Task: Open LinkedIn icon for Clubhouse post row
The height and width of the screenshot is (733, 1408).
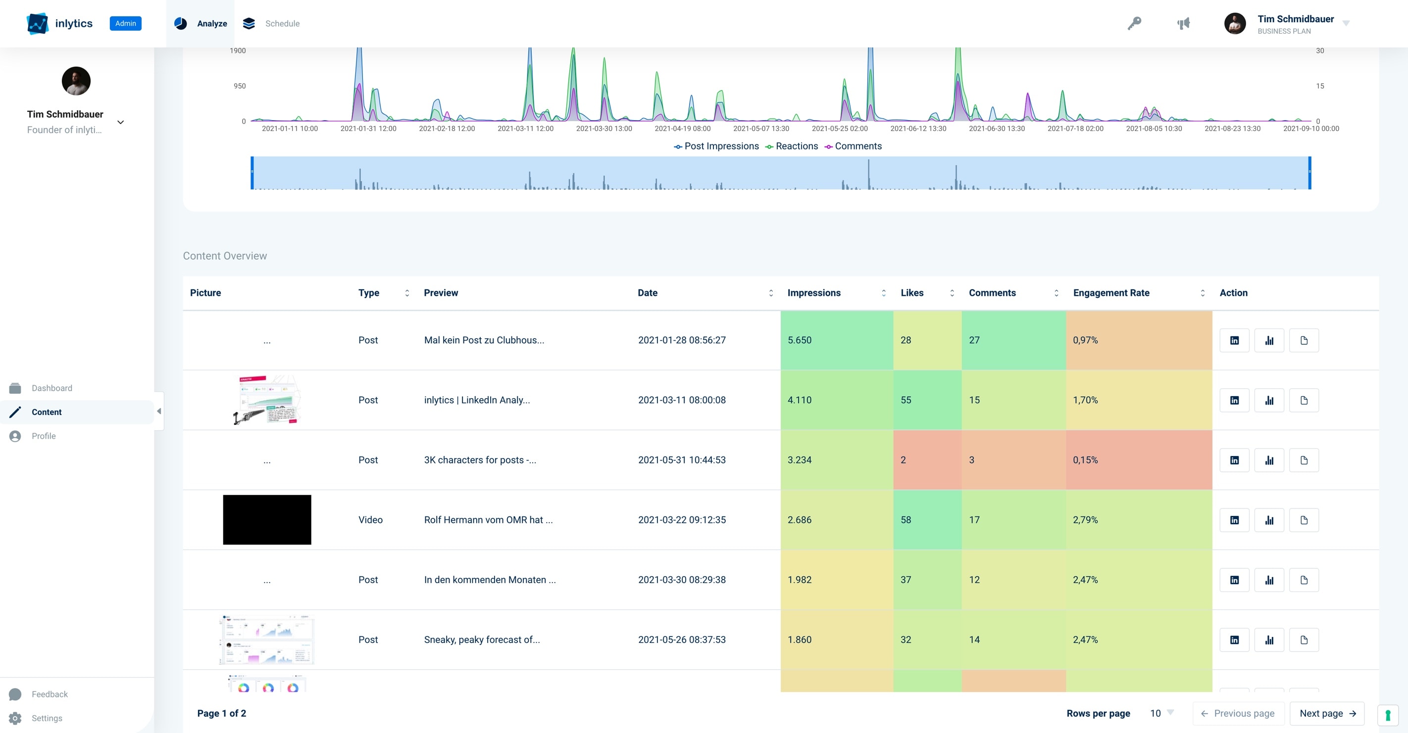Action: [1234, 340]
